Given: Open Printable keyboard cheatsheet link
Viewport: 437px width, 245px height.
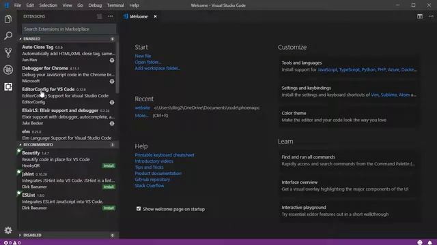Looking at the screenshot, I should tap(165, 154).
